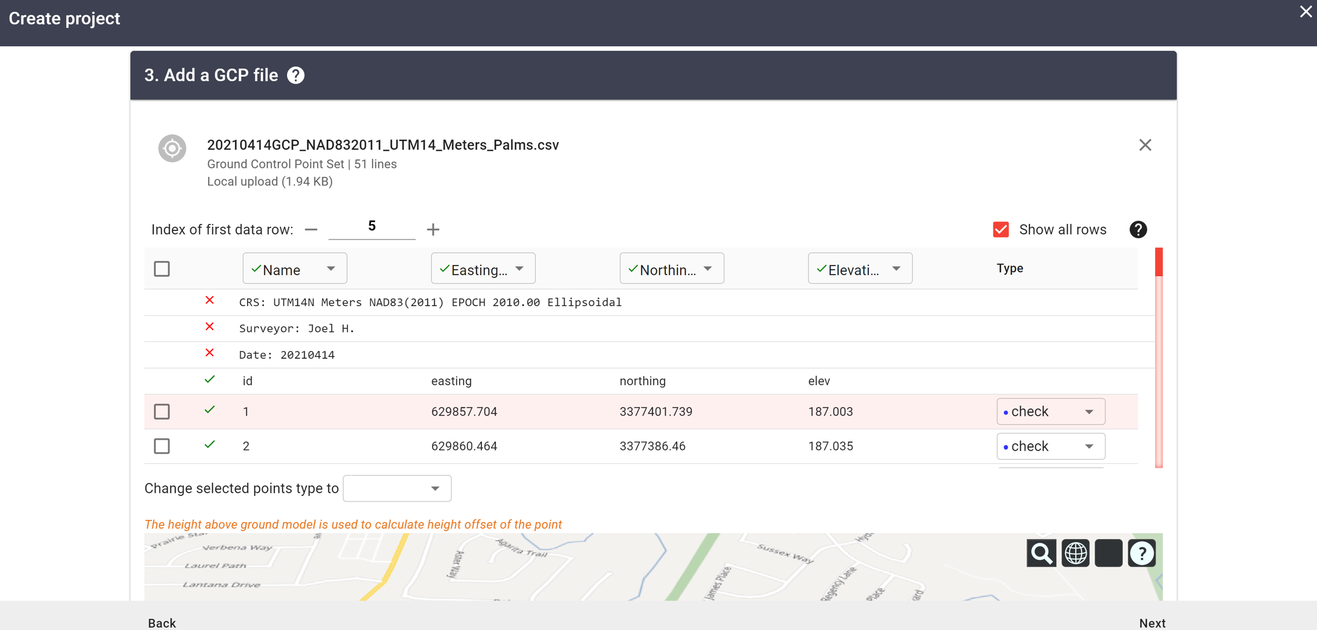
Task: Click the black square map icon
Action: tap(1108, 553)
